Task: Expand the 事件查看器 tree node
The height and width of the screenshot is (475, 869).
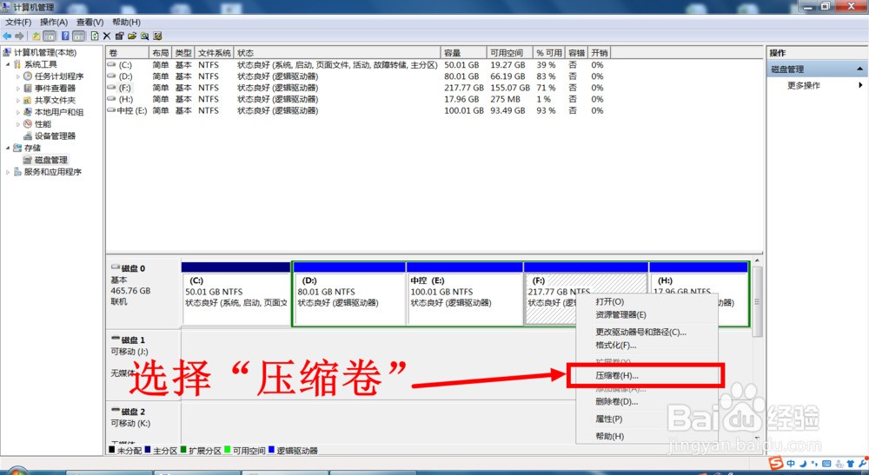Action: click(x=17, y=89)
